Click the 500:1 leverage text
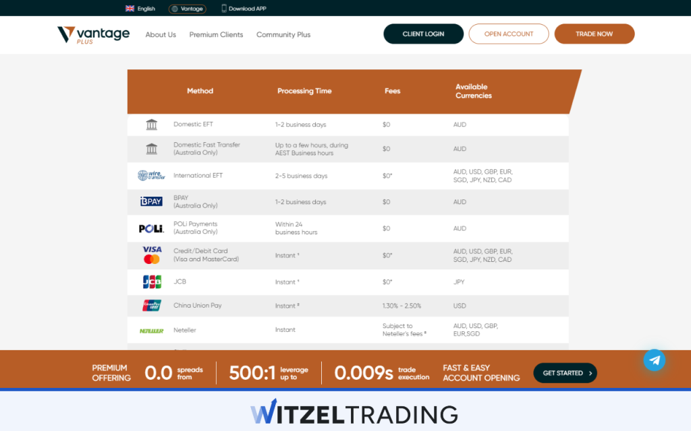 tap(269, 373)
